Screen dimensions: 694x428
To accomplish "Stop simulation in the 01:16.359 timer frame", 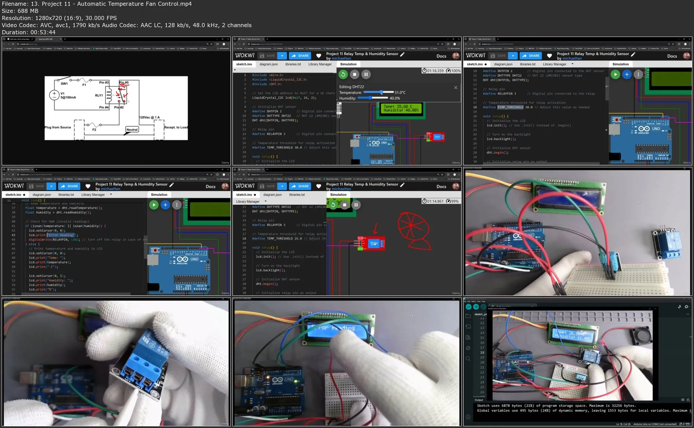I will click(354, 74).
